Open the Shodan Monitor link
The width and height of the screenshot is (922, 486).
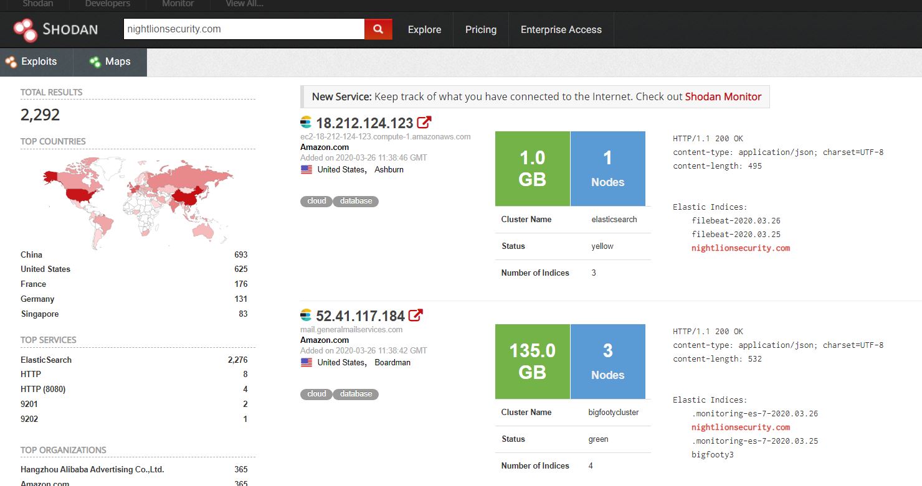pyautogui.click(x=723, y=96)
